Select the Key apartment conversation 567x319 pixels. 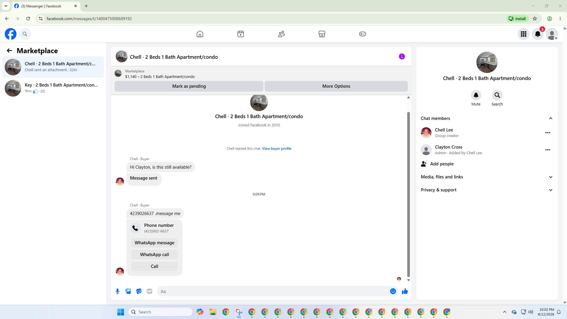pos(53,88)
